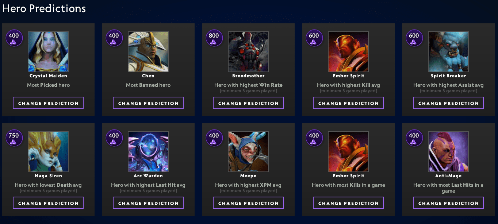
Task: Click the 750 points badge on Naga Siren card
Action: point(14,138)
